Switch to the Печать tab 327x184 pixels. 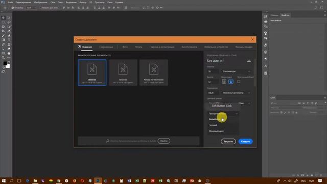tap(138, 47)
